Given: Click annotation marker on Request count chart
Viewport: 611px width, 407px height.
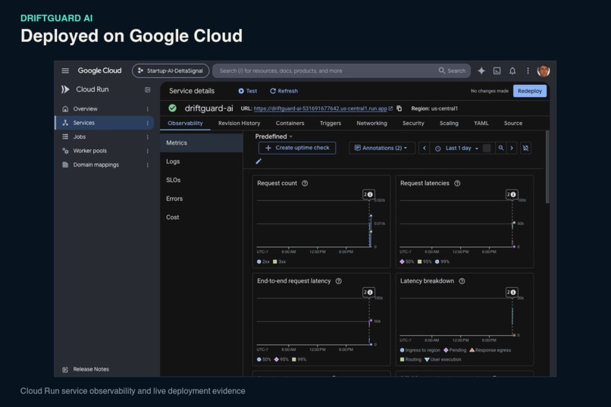Looking at the screenshot, I should 368,194.
